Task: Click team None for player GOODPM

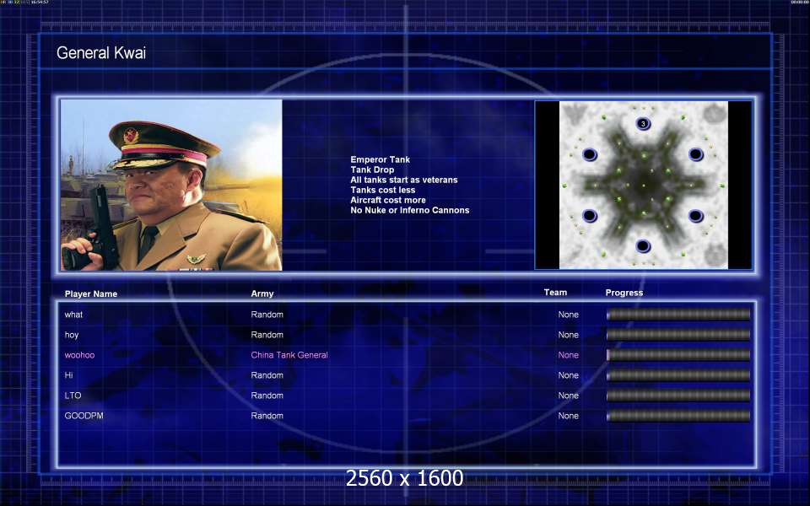Action: (568, 416)
